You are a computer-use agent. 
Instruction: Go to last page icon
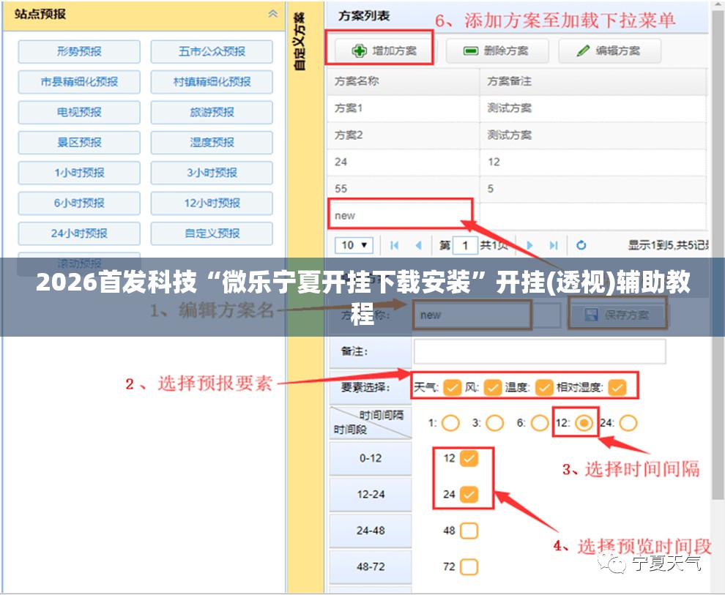(x=554, y=245)
